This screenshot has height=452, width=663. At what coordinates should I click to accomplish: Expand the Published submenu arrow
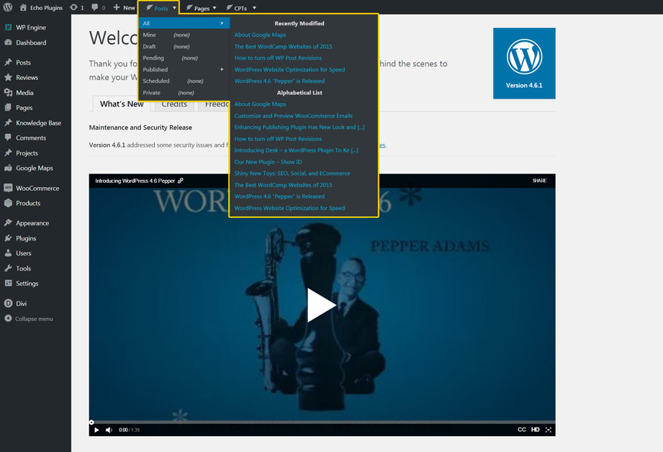(222, 69)
